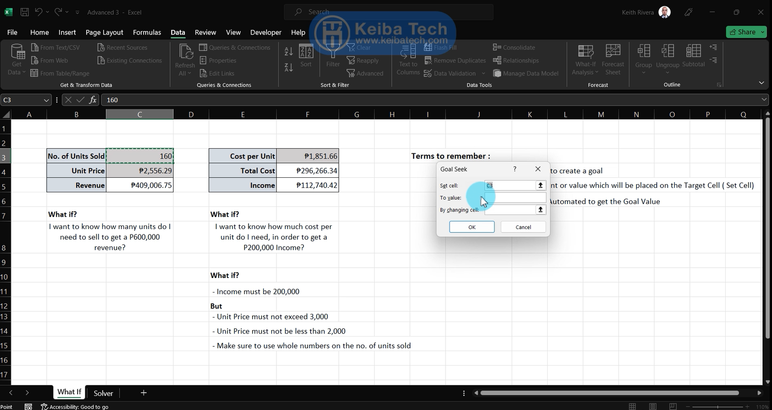Click the To value input field
The height and width of the screenshot is (410, 772).
coord(515,198)
